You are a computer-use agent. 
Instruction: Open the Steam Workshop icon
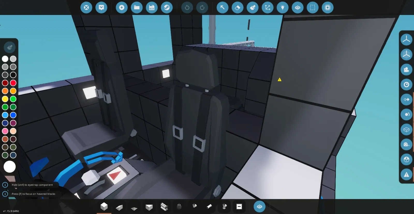167,7
